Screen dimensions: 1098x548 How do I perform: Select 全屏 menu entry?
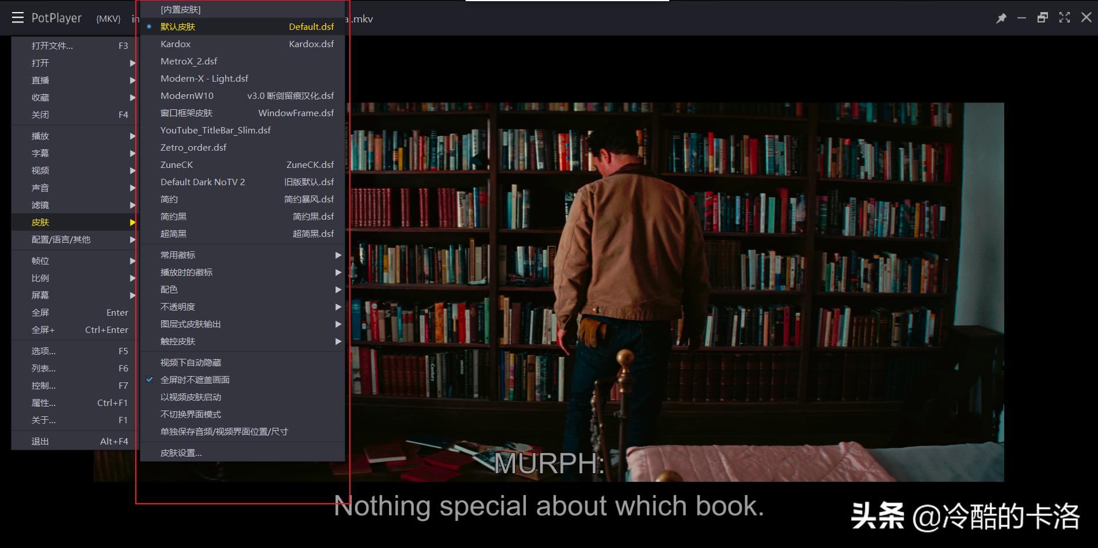75,312
